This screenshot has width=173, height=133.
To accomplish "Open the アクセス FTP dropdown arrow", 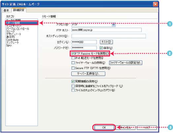I will click(x=114, y=25).
